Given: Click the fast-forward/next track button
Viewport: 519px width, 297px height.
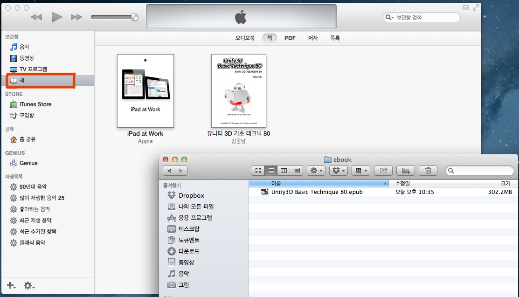Looking at the screenshot, I should pos(76,17).
